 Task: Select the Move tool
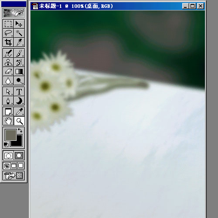19,24
